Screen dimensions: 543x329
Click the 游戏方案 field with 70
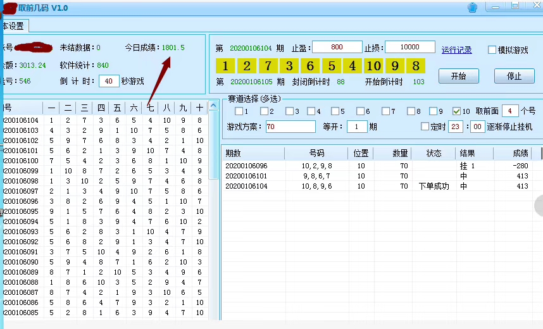tap(290, 127)
